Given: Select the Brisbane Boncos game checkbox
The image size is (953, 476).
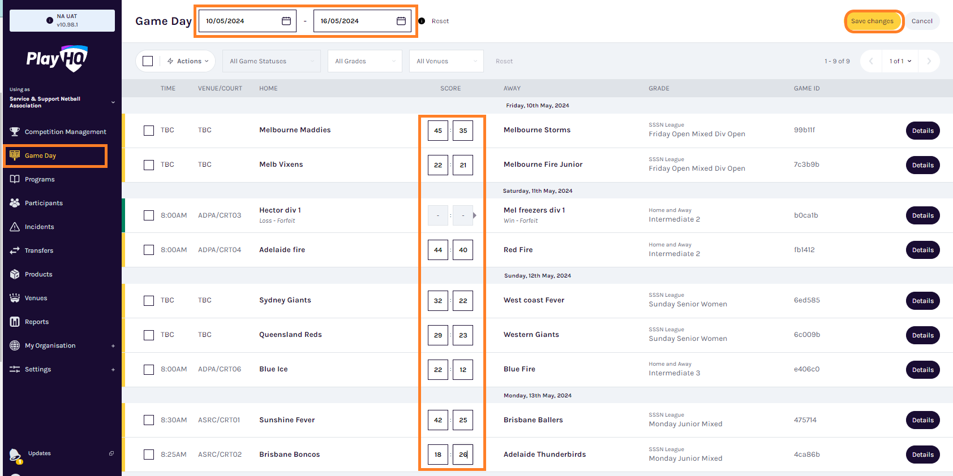Looking at the screenshot, I should coord(149,455).
